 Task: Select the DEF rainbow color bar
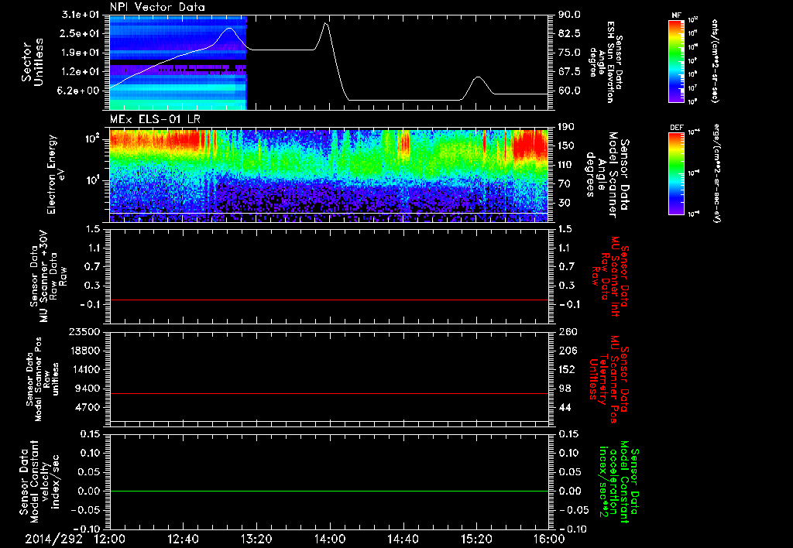676,173
